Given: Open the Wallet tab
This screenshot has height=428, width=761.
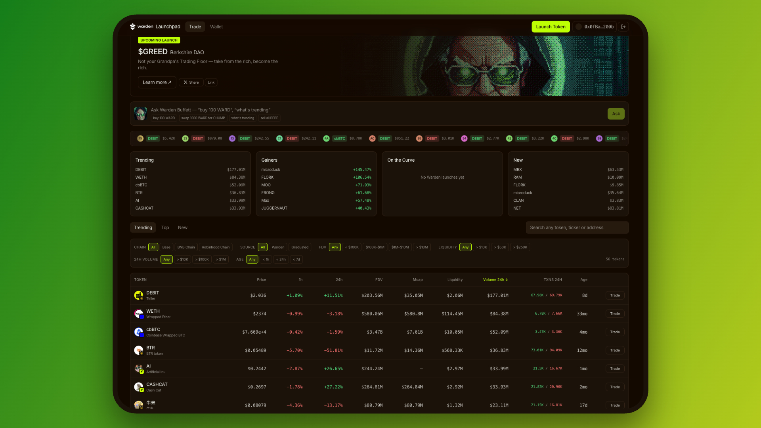Looking at the screenshot, I should pos(216,27).
